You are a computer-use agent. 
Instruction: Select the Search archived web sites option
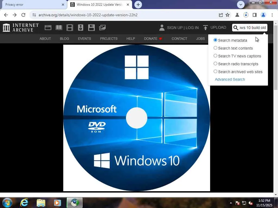[x=215, y=71]
